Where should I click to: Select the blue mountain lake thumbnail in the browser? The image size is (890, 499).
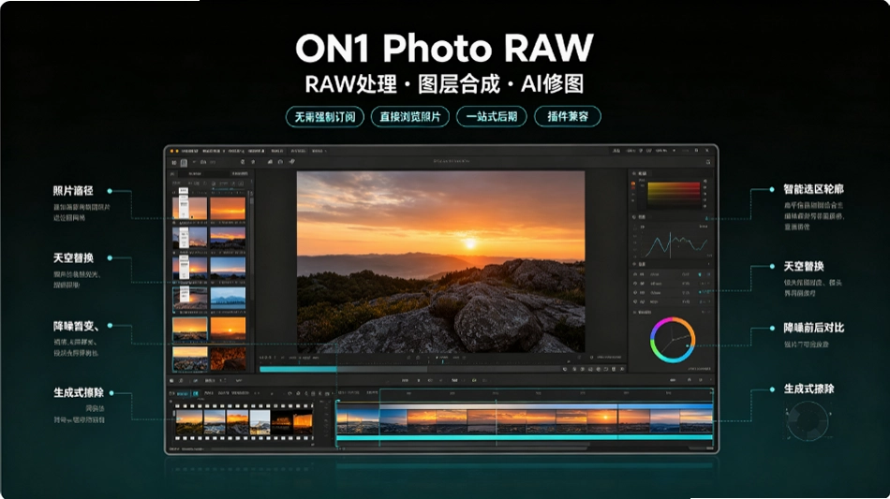click(x=229, y=298)
